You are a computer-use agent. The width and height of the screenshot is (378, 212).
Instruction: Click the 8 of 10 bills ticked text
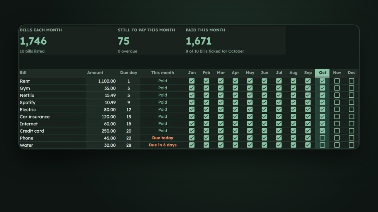pyautogui.click(x=215, y=51)
